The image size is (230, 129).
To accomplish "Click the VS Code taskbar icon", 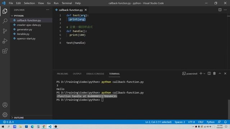I will [x=50, y=126].
